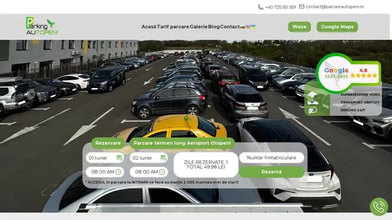The image size is (392, 220).
Task: Switch to the US flag language
Action: [x=247, y=27]
